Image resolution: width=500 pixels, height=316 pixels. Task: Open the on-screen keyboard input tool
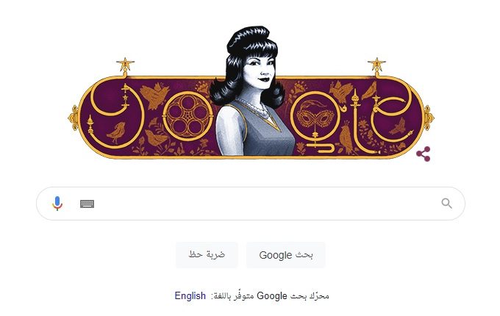(x=87, y=204)
